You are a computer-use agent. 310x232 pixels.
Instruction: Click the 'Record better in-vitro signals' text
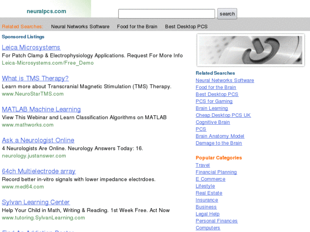(79, 179)
